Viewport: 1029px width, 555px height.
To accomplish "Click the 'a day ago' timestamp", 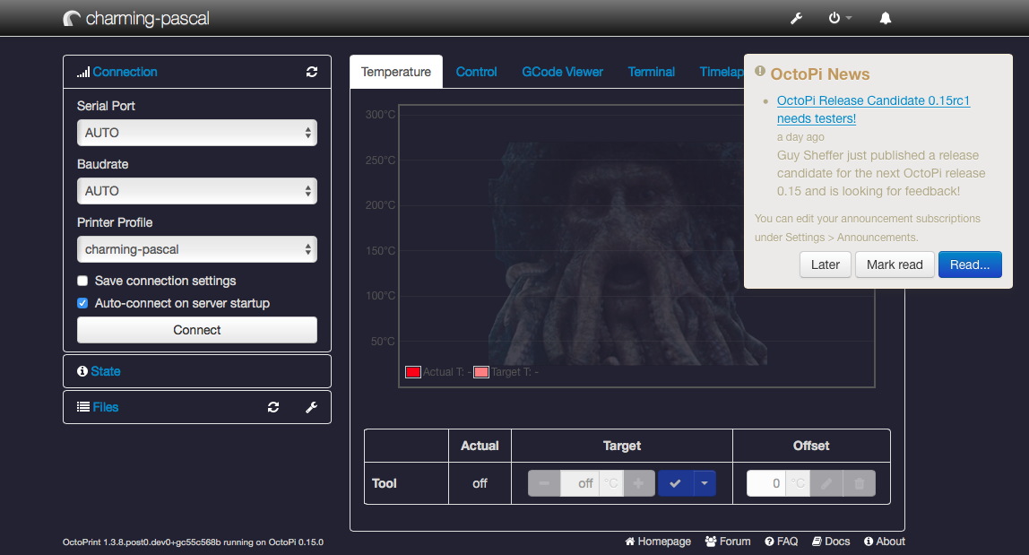I will (x=800, y=137).
